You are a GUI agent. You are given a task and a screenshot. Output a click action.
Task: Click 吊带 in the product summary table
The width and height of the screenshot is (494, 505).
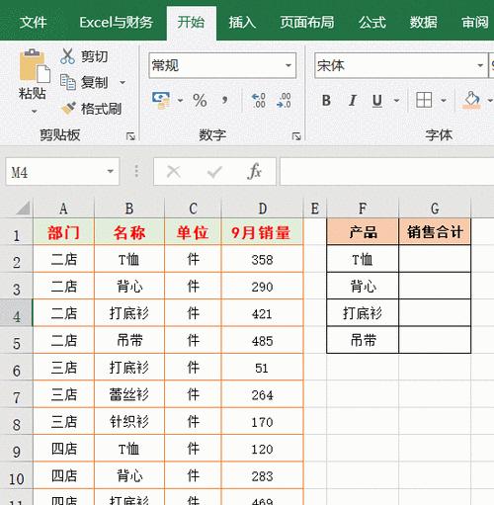point(363,340)
